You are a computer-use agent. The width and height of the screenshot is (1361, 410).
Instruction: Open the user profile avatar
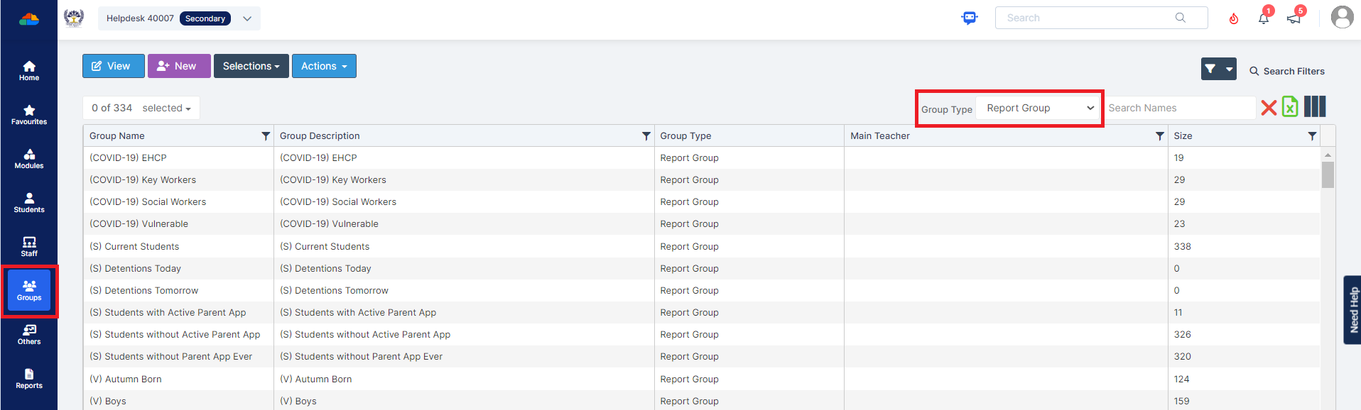(1342, 17)
